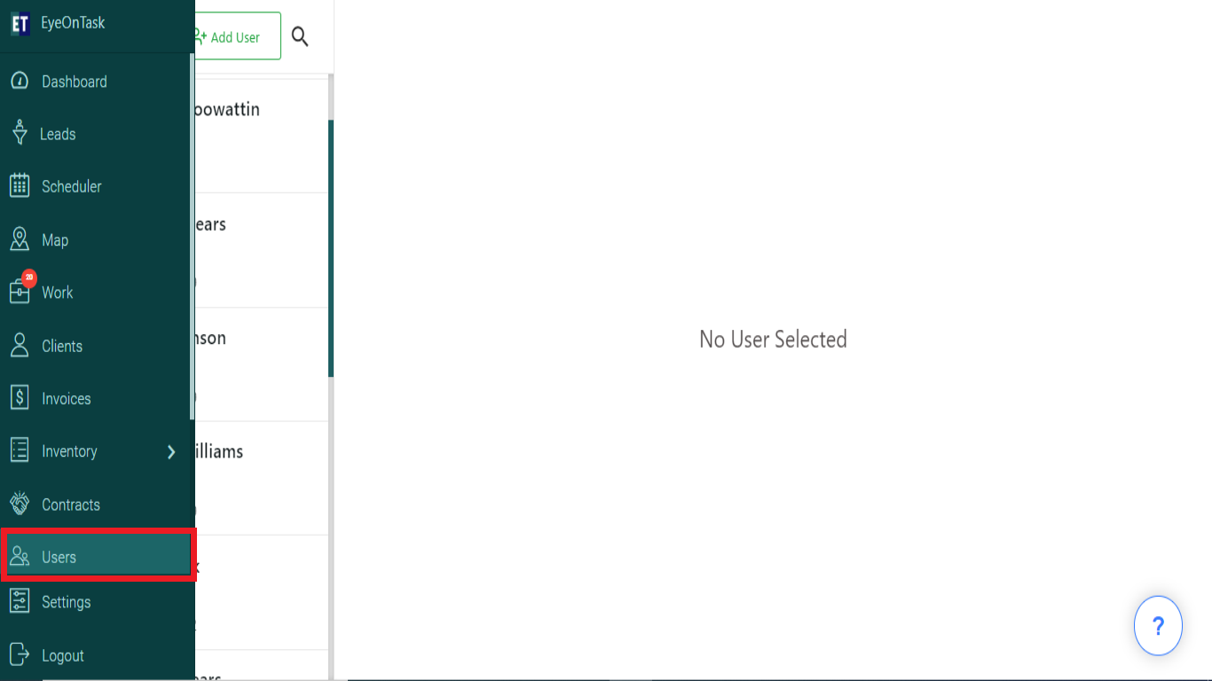Click the Logout menu label
Image resolution: width=1212 pixels, height=681 pixels.
(x=63, y=656)
